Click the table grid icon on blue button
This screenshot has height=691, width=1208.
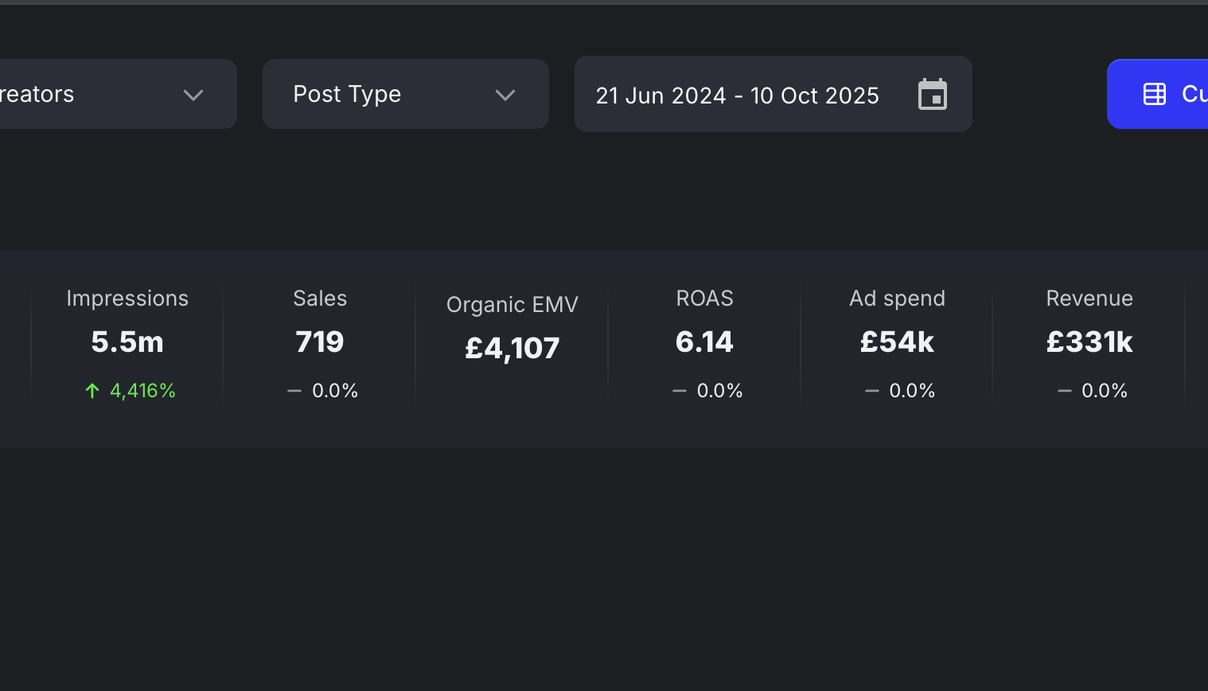[1155, 94]
